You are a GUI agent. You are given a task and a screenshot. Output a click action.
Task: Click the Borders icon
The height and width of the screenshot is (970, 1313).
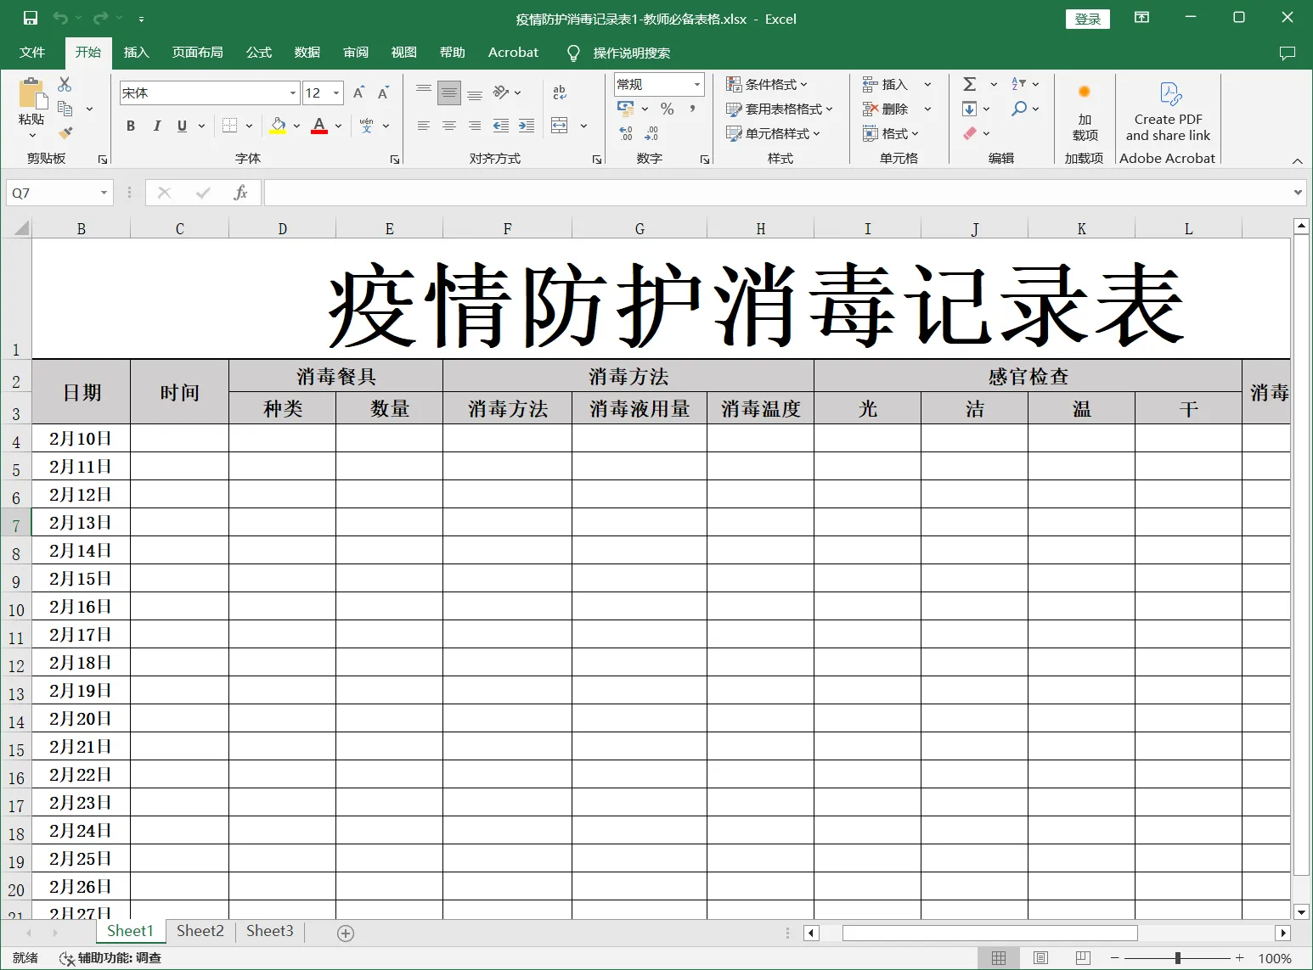229,126
